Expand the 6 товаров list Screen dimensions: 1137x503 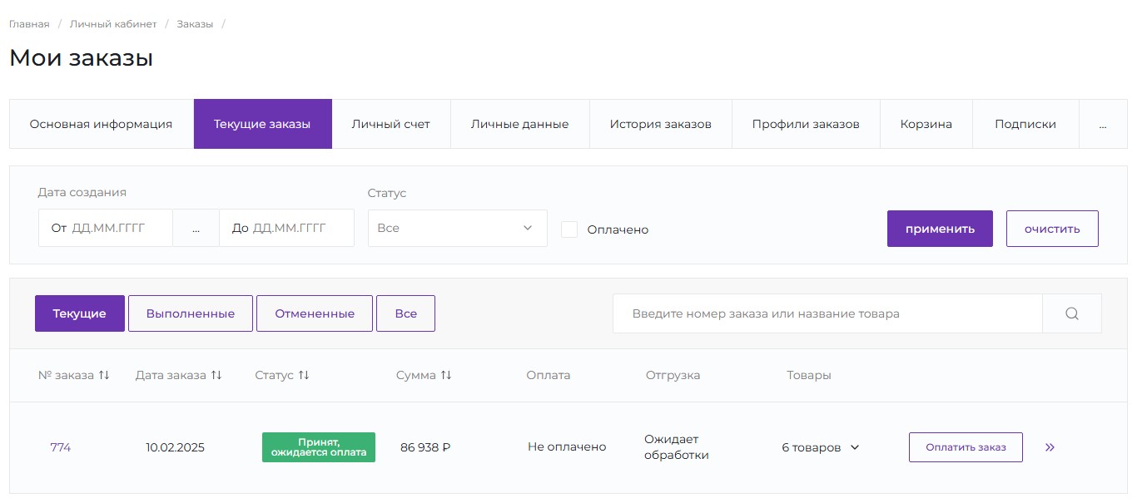click(820, 446)
